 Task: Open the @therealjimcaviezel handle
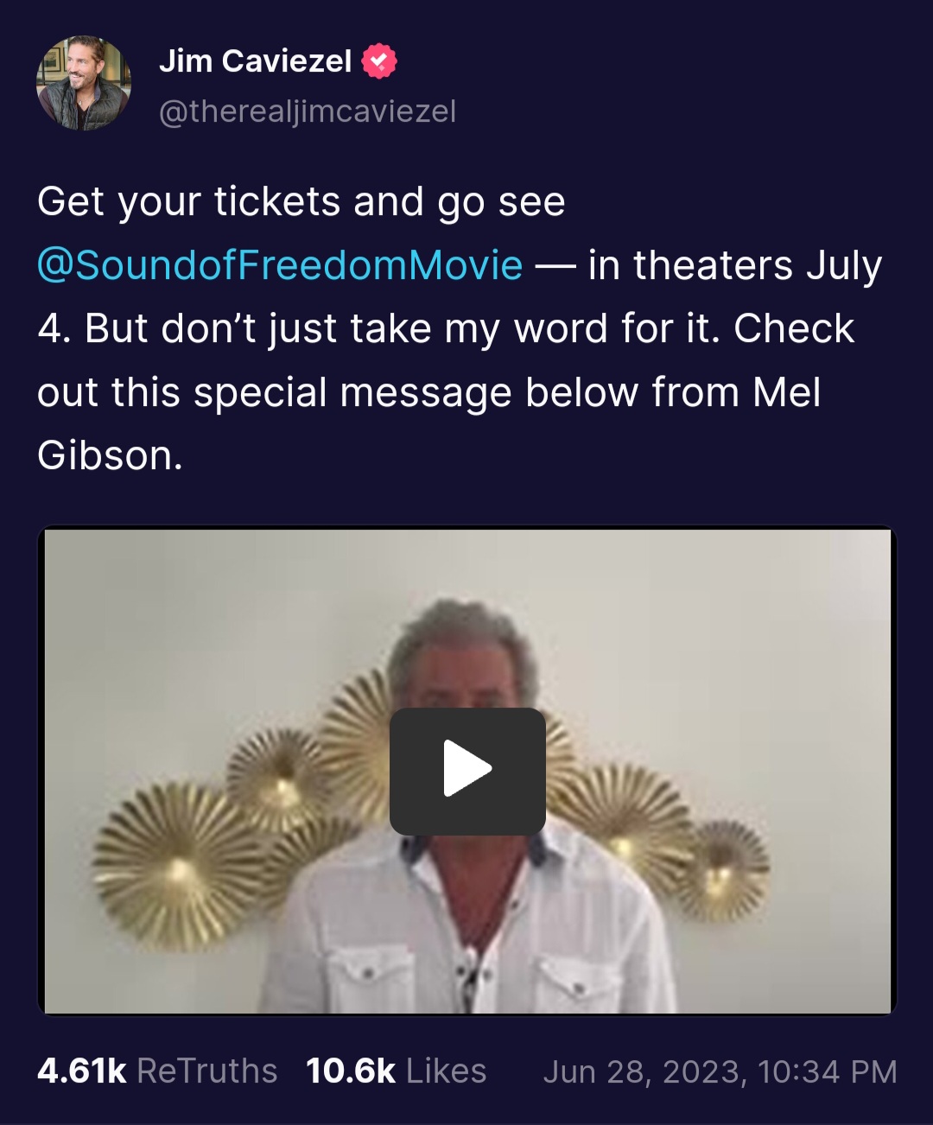coord(308,111)
